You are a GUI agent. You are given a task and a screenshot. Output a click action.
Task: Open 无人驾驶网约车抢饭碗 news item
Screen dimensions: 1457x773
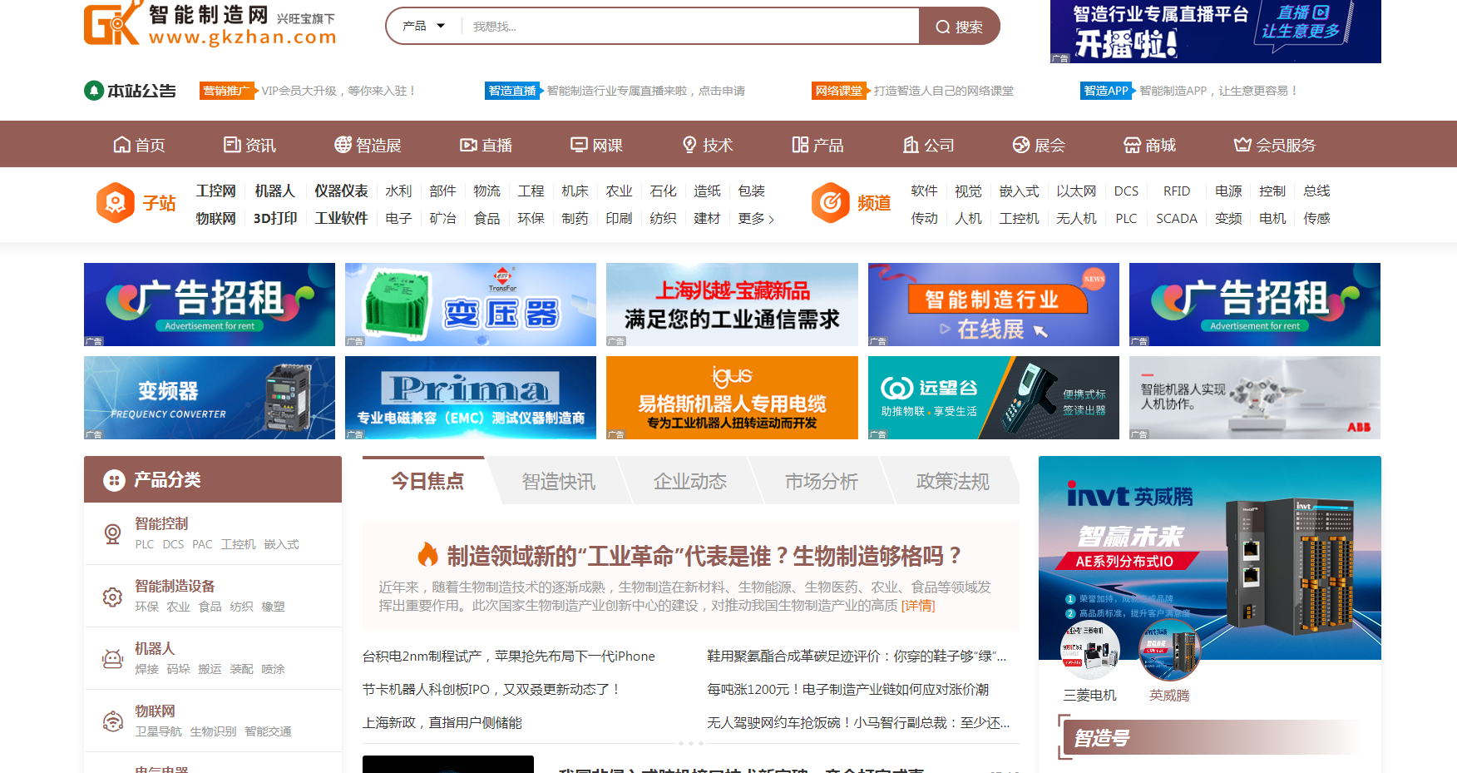[858, 723]
